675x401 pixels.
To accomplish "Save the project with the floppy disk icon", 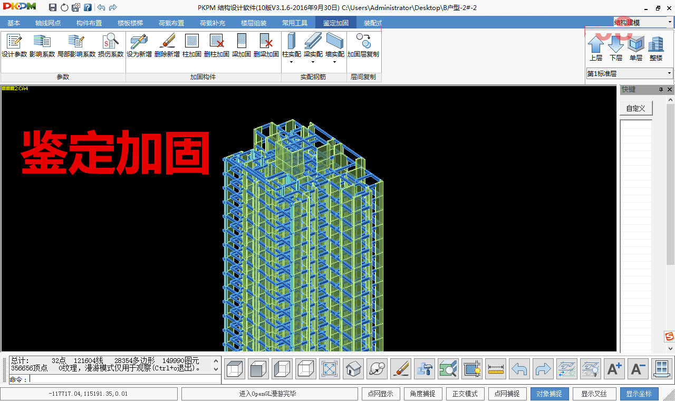I will pos(53,7).
